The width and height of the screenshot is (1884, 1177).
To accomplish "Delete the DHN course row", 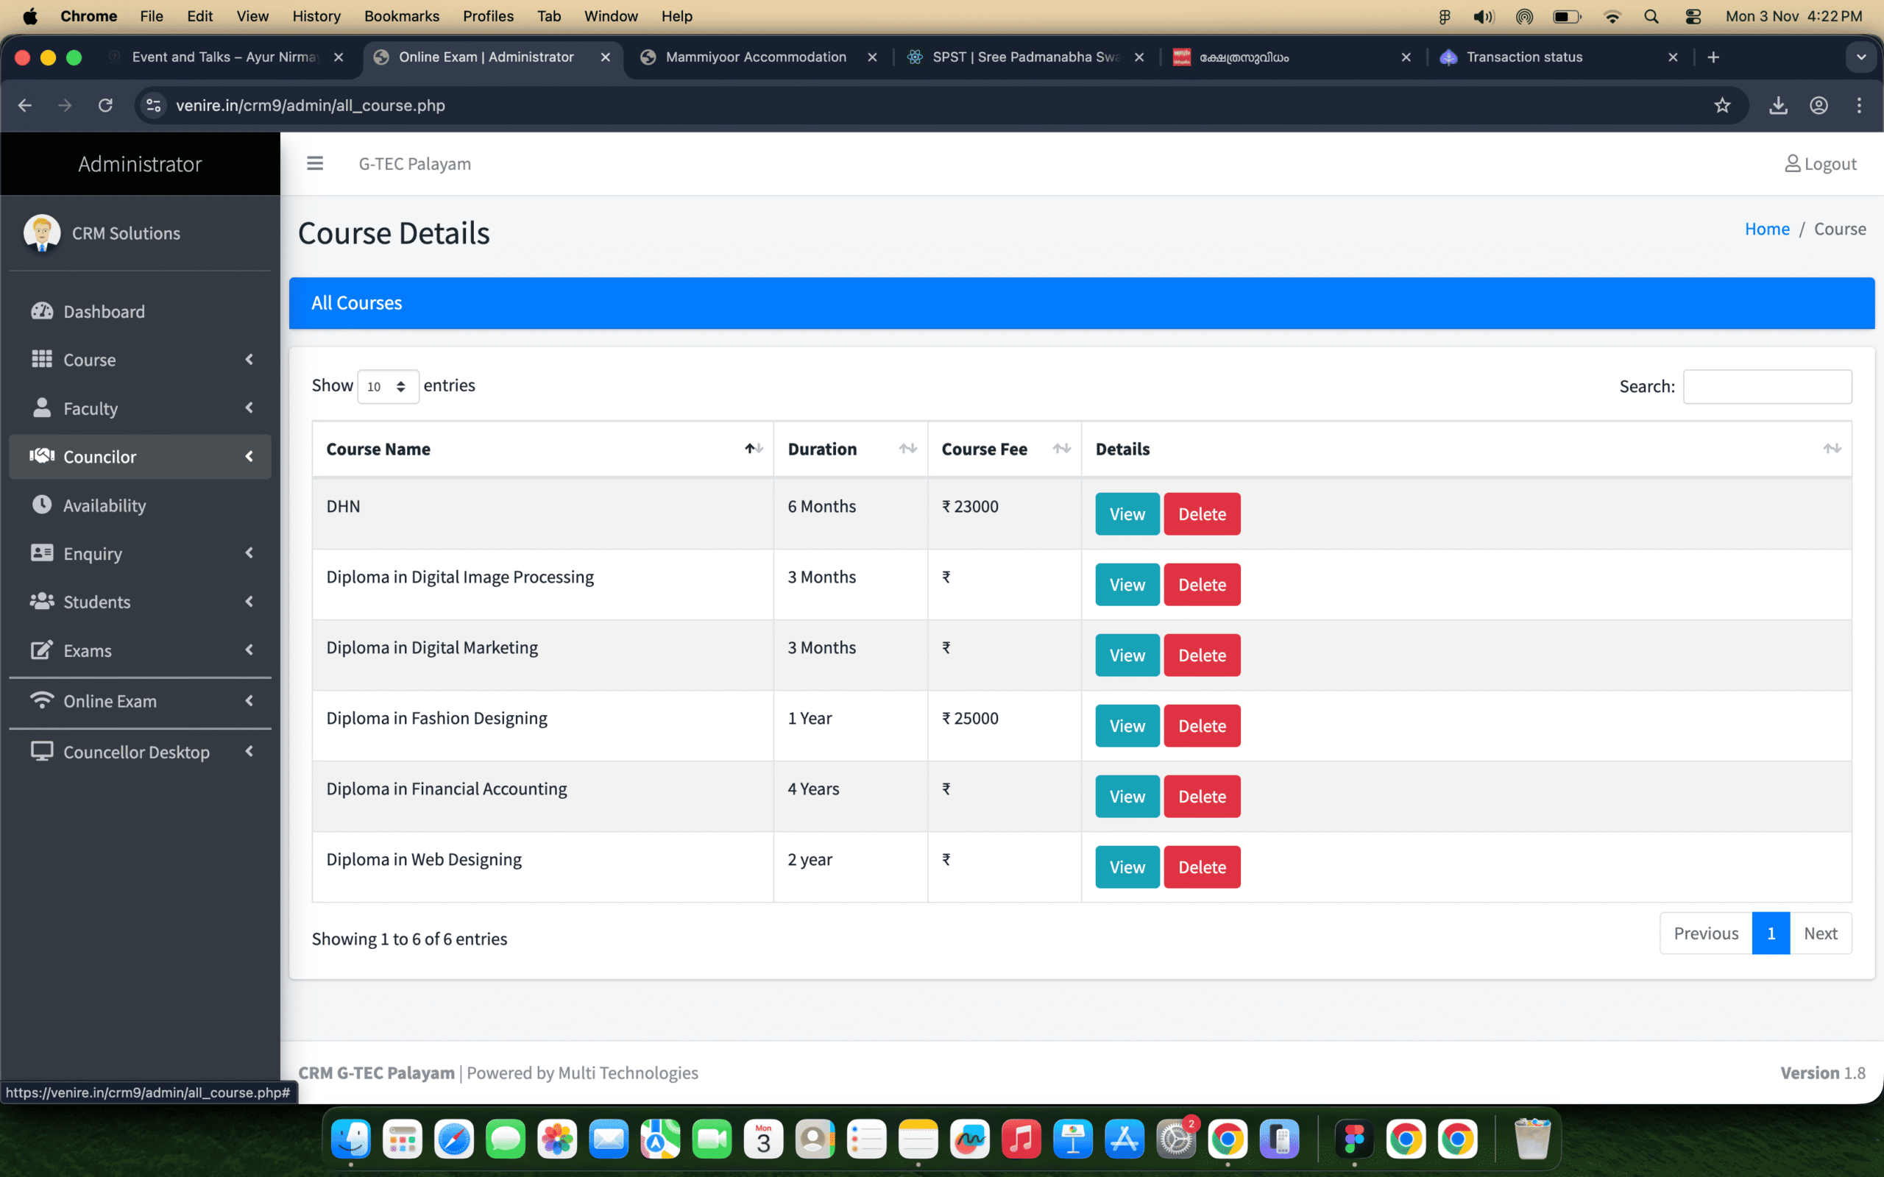I will tap(1201, 513).
